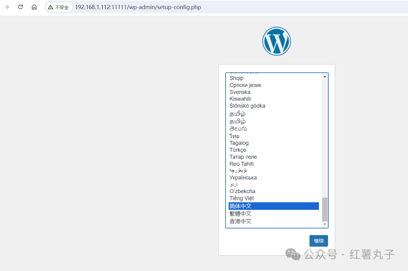This screenshot has height=271, width=408.
Task: Click the WordPress logo
Action: point(277,41)
